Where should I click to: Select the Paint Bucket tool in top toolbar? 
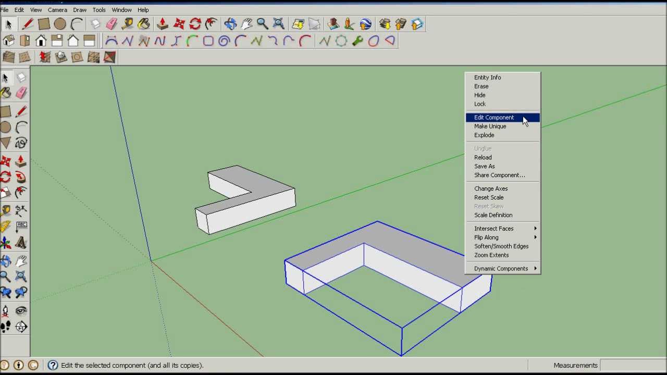(144, 24)
